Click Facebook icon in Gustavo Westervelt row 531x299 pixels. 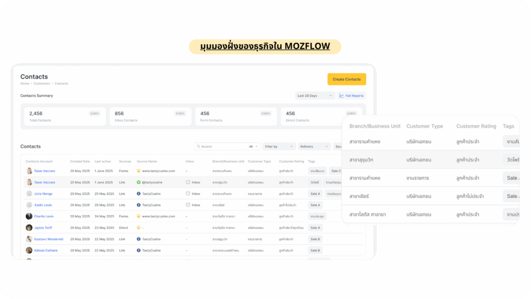[x=138, y=239]
